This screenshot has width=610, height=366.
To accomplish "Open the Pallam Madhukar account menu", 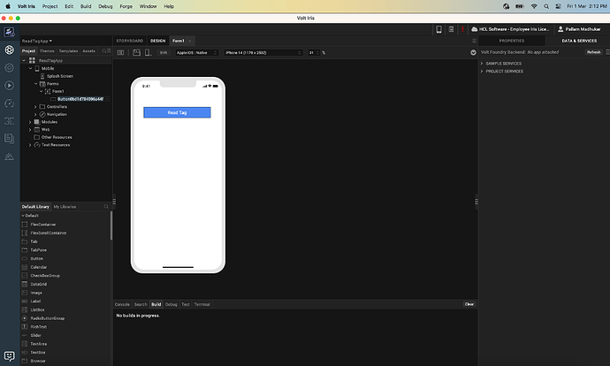I will coord(579,29).
